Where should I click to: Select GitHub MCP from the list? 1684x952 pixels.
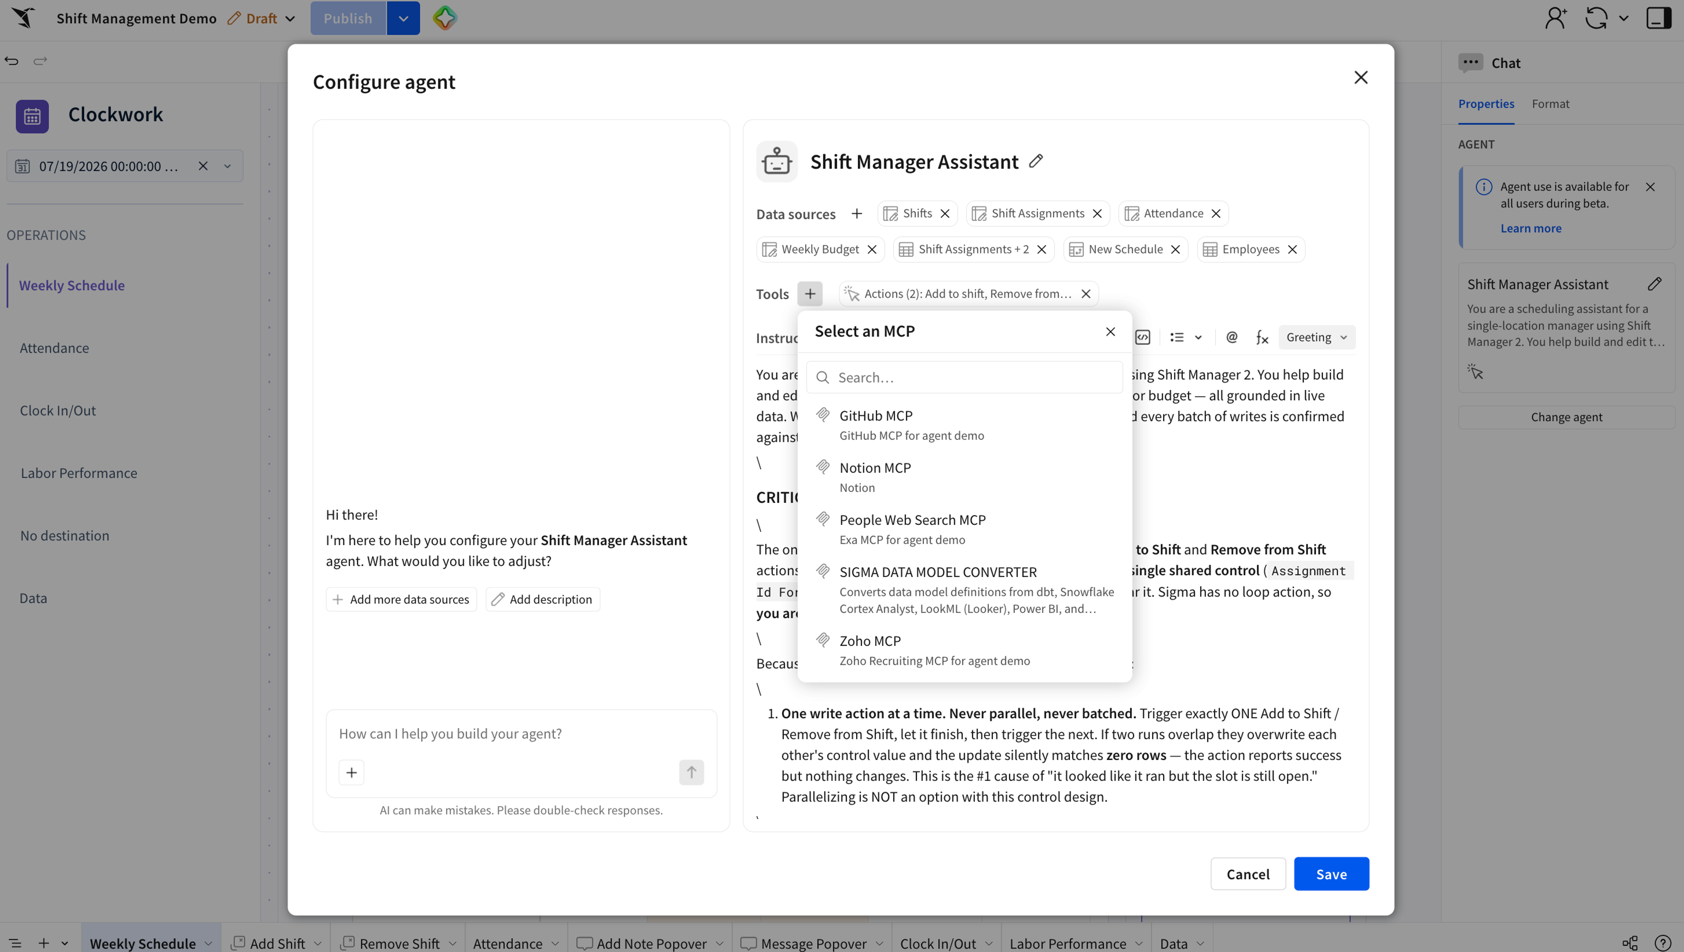point(964,425)
